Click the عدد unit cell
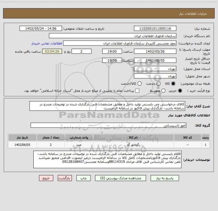This screenshot has width=218, height=211. click(x=79, y=145)
